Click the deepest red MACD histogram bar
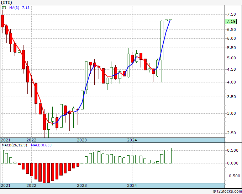The height and width of the screenshot is (194, 242). [44, 173]
